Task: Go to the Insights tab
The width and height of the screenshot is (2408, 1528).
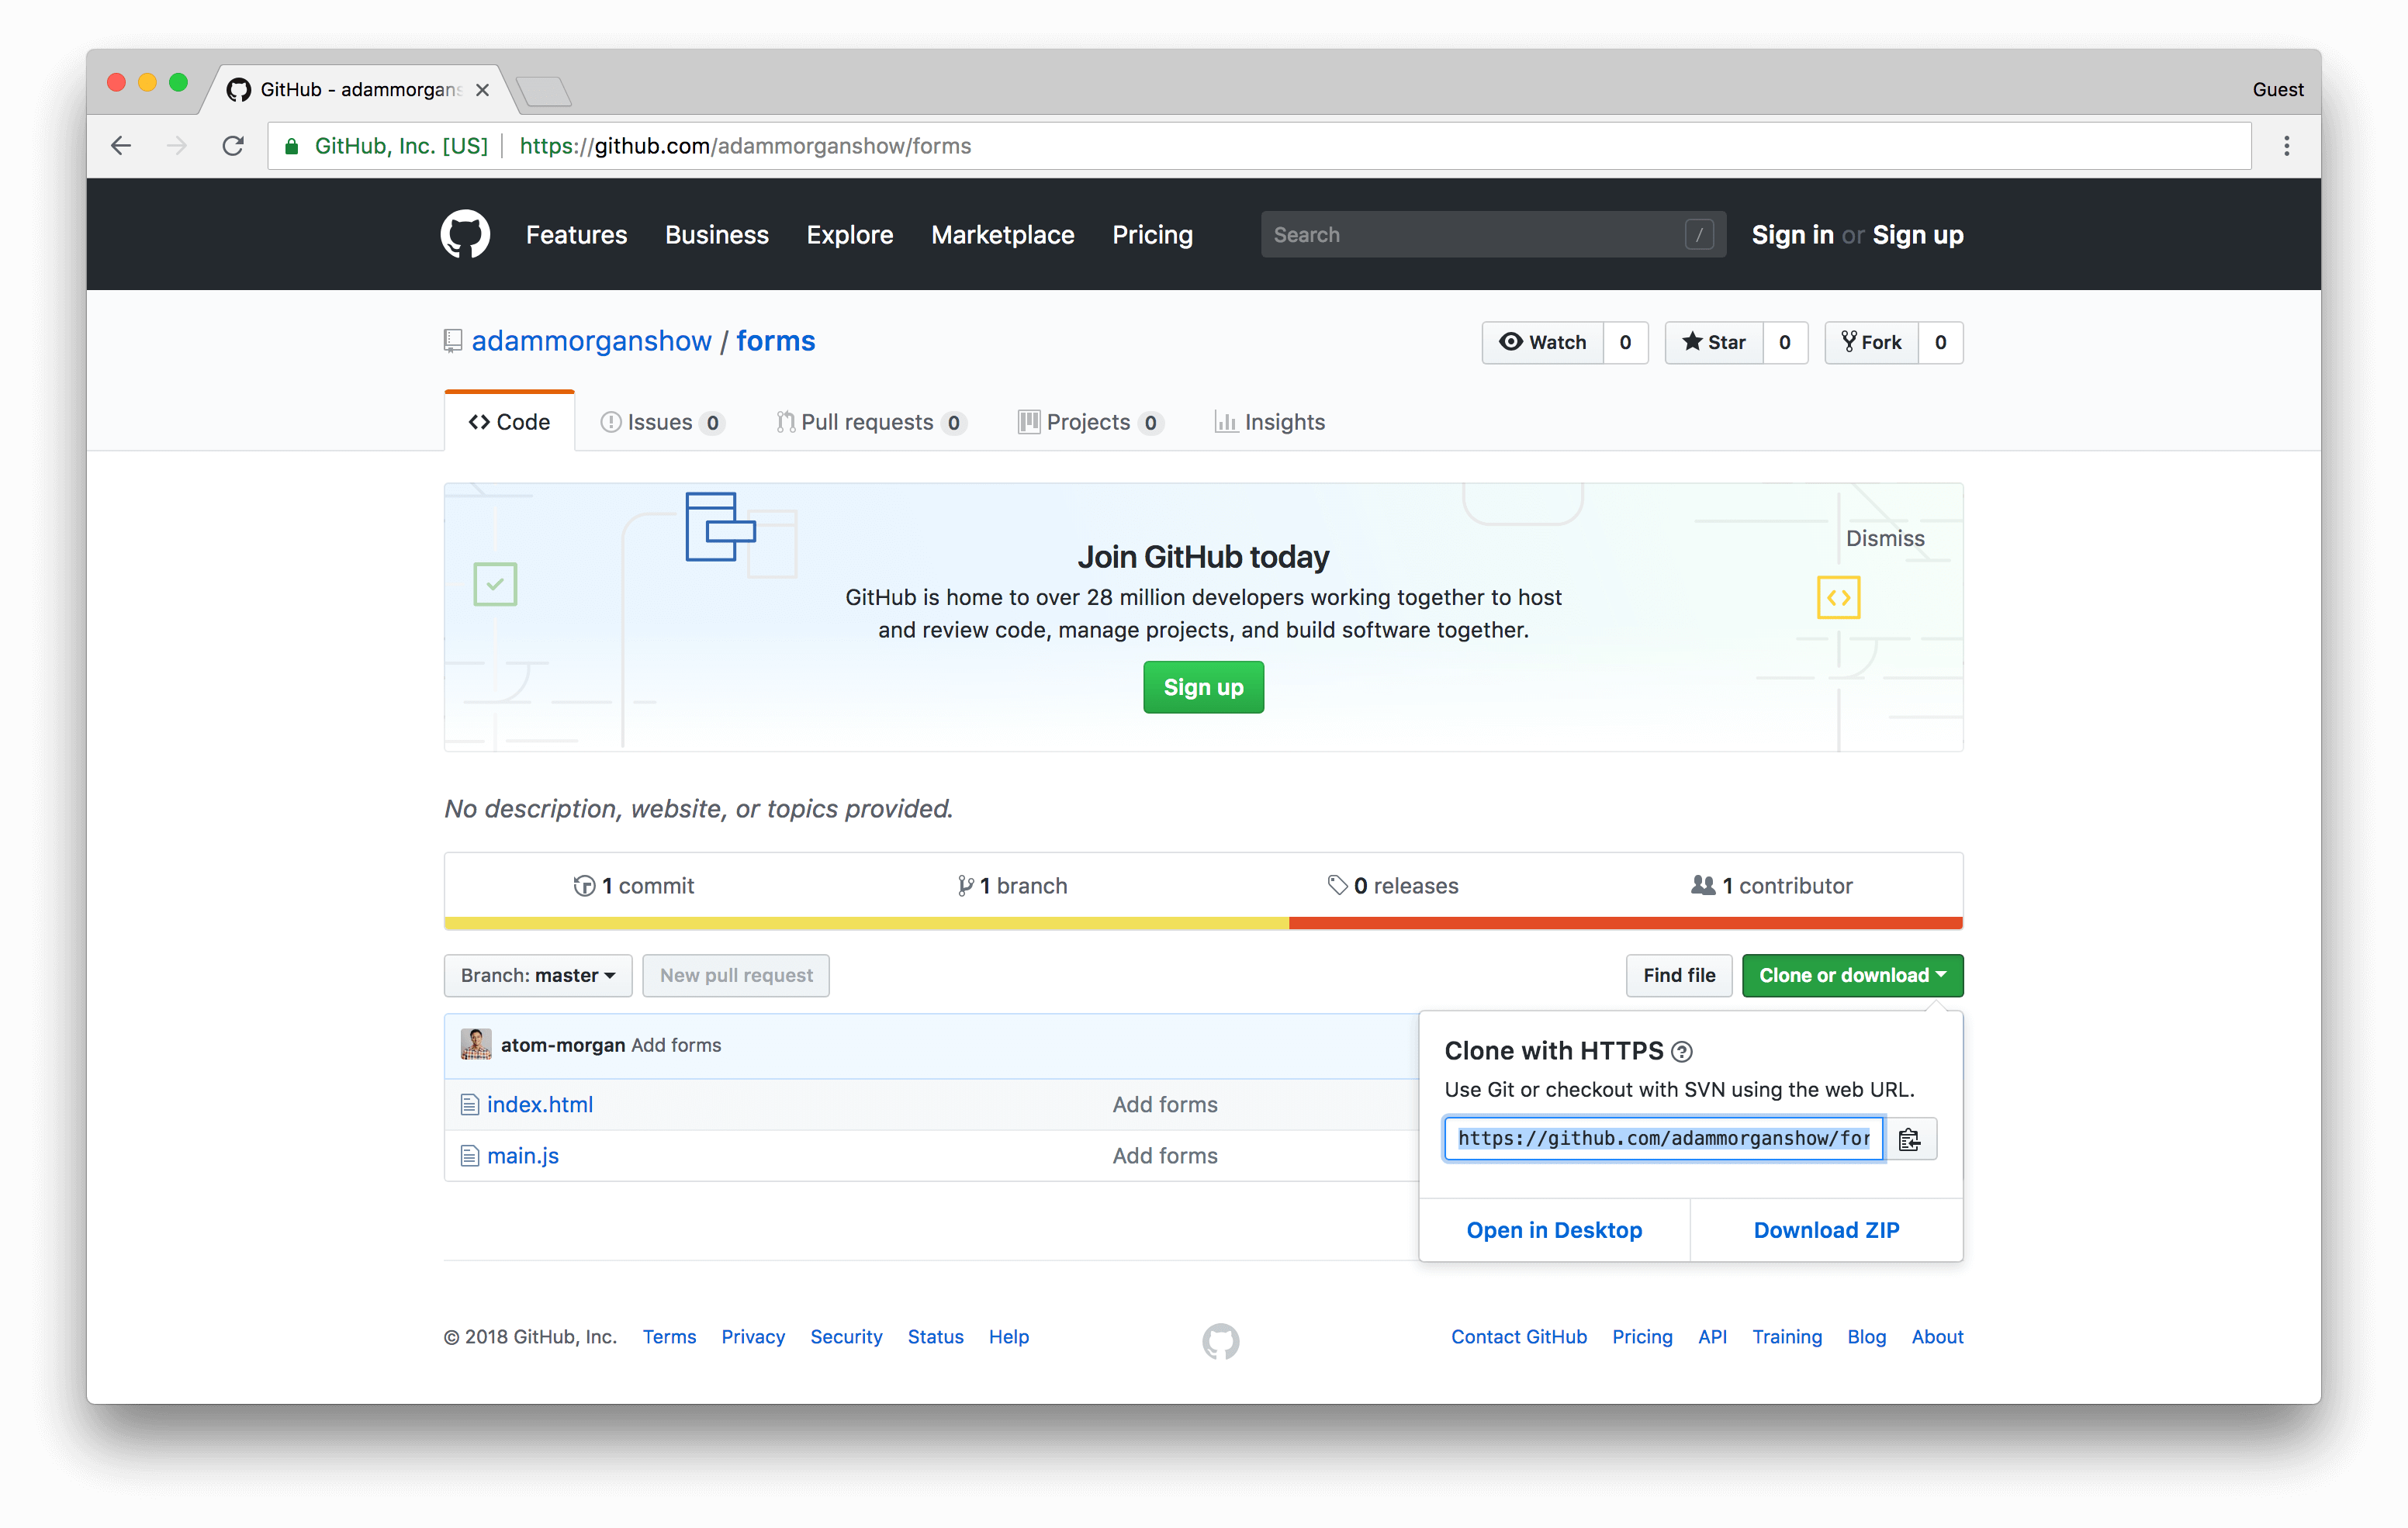Action: click(1270, 422)
